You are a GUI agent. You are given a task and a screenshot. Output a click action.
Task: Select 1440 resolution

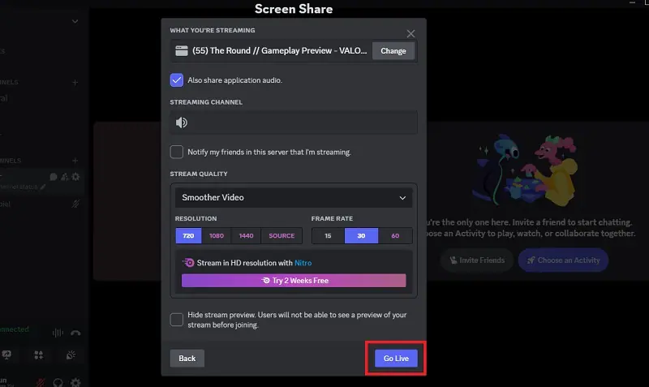(x=247, y=235)
